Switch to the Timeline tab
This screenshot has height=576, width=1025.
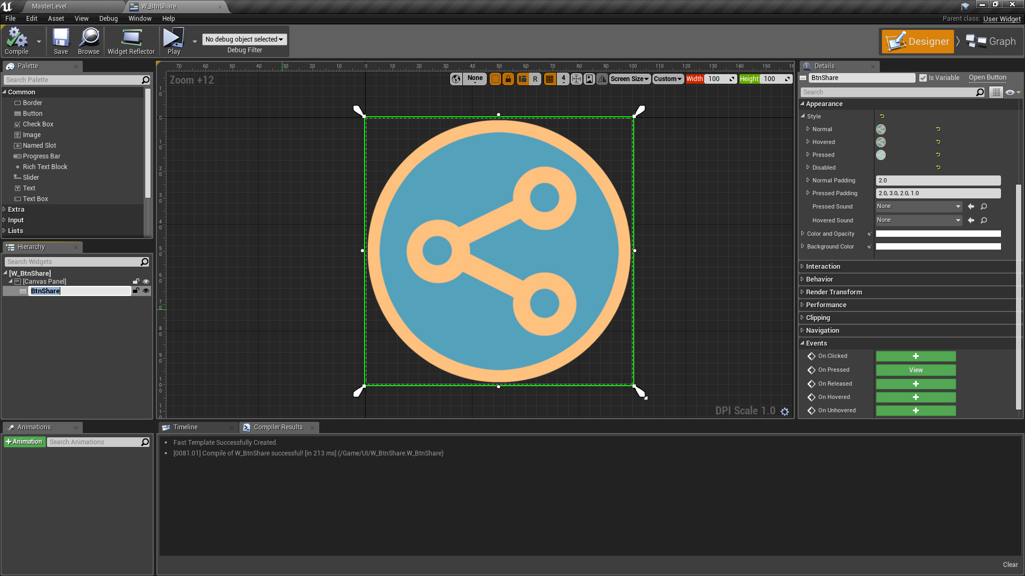coord(185,427)
